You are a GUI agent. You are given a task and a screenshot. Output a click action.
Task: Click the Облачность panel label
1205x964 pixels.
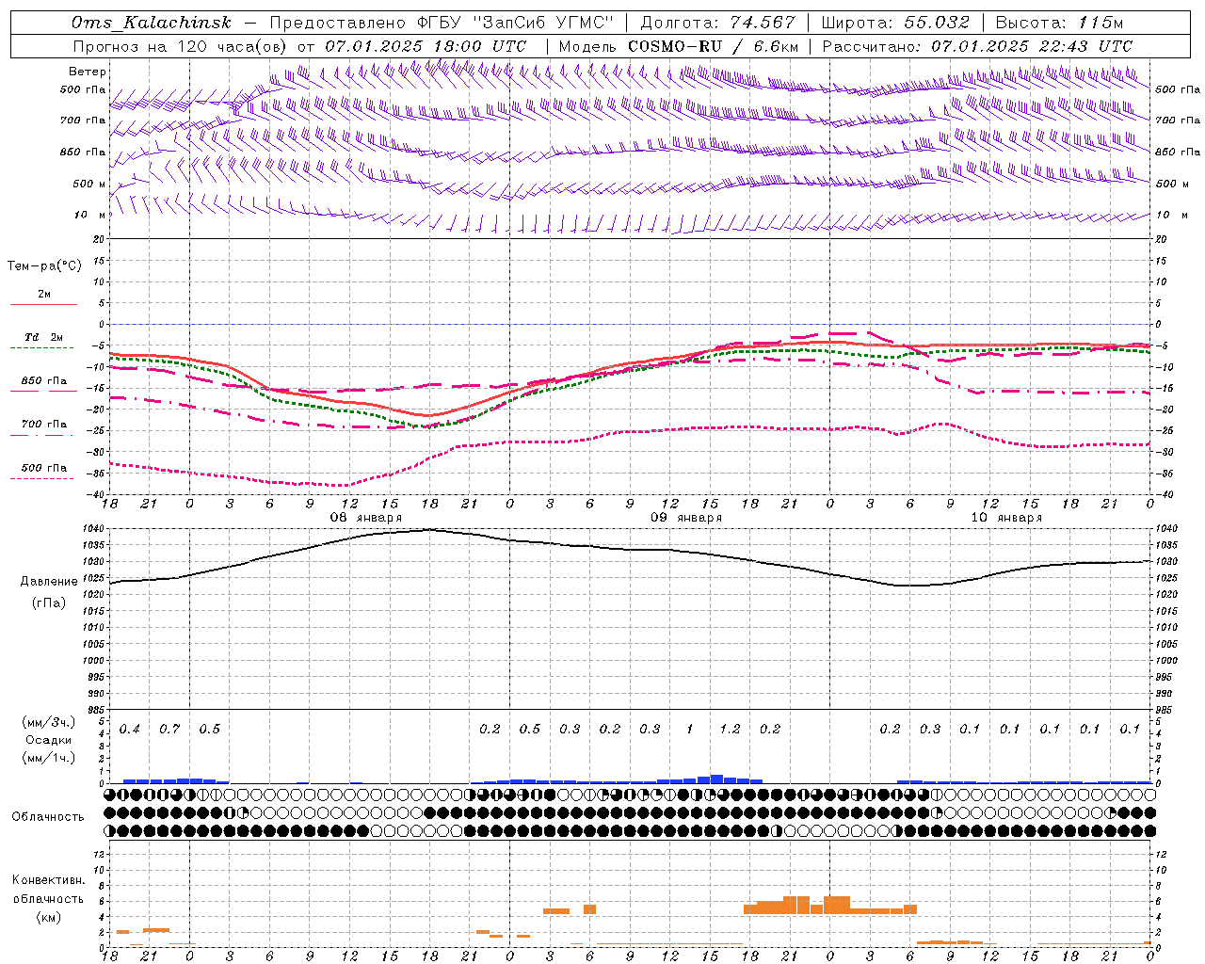tap(48, 817)
